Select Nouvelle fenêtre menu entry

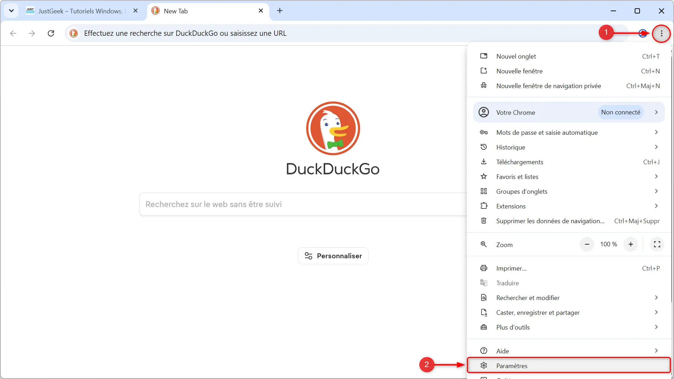click(x=569, y=71)
